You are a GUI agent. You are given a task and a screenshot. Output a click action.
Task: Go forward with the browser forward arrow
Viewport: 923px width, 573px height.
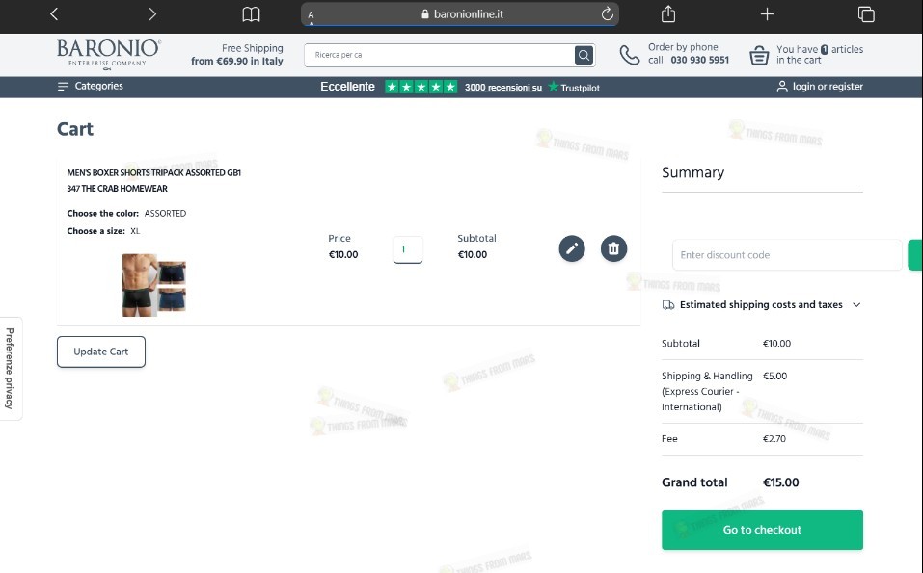pyautogui.click(x=152, y=14)
